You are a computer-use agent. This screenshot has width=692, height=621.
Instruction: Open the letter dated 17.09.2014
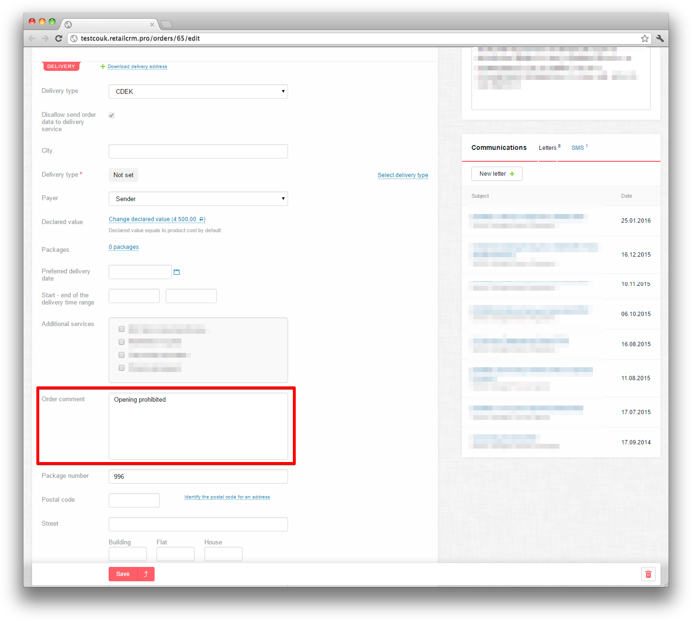[561, 442]
